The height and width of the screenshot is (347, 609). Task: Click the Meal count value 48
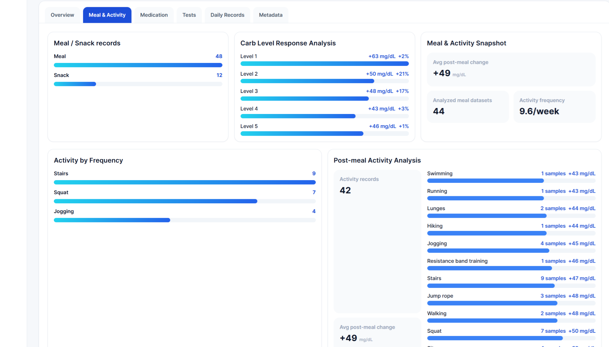pos(219,56)
